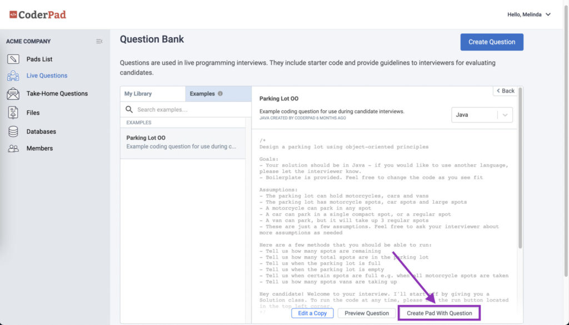Click the question preview scrollbar
569x325 pixels.
point(520,168)
